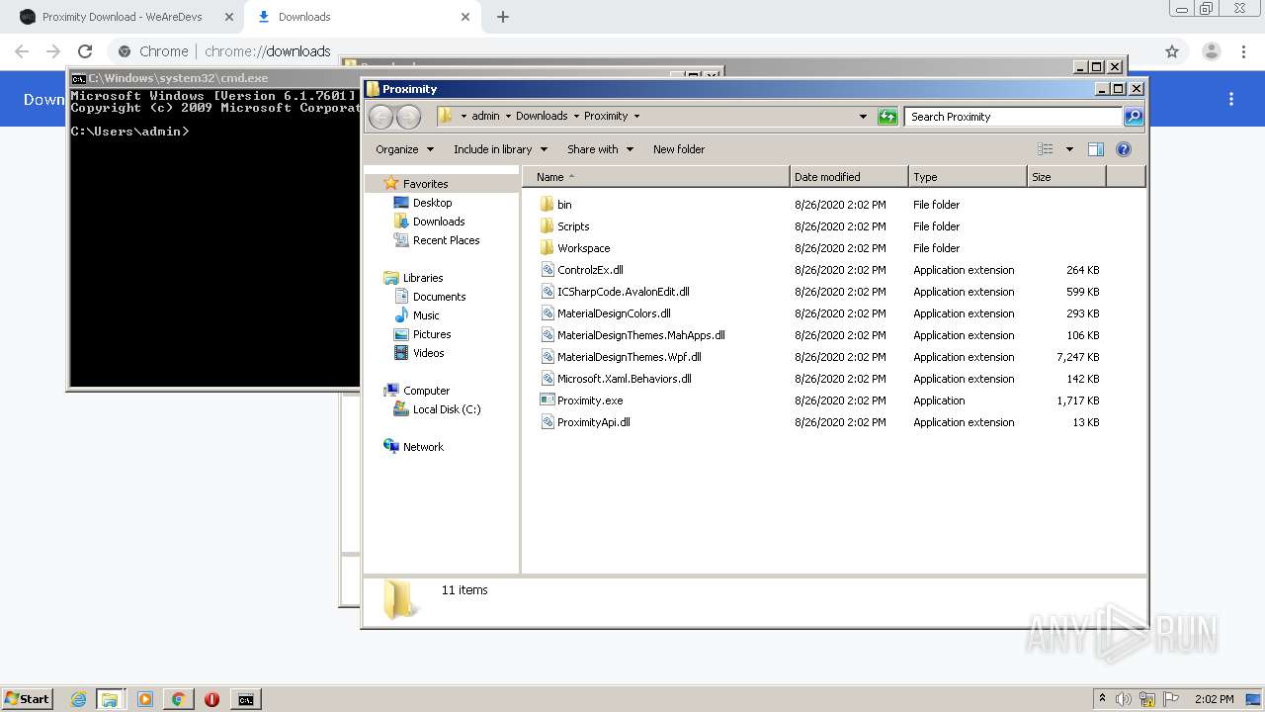Click the Explorer Back navigation arrow
Viewport: 1265px width, 712px height.
pos(380,117)
